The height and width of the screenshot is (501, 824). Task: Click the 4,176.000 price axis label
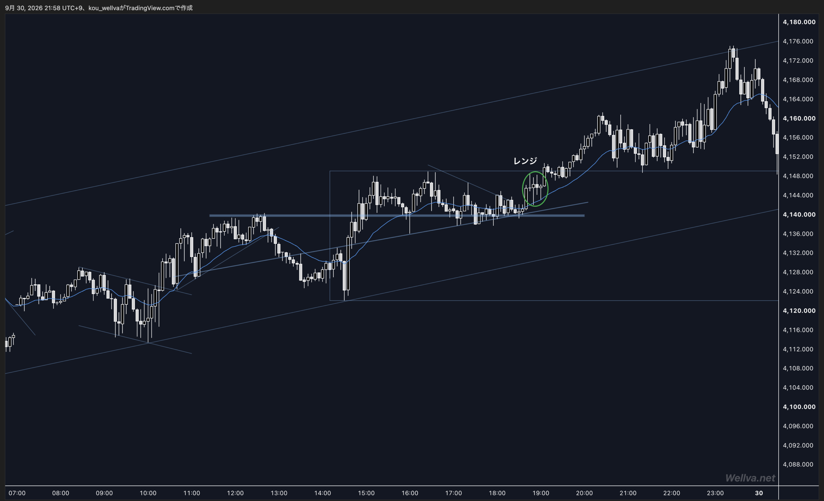click(x=798, y=41)
